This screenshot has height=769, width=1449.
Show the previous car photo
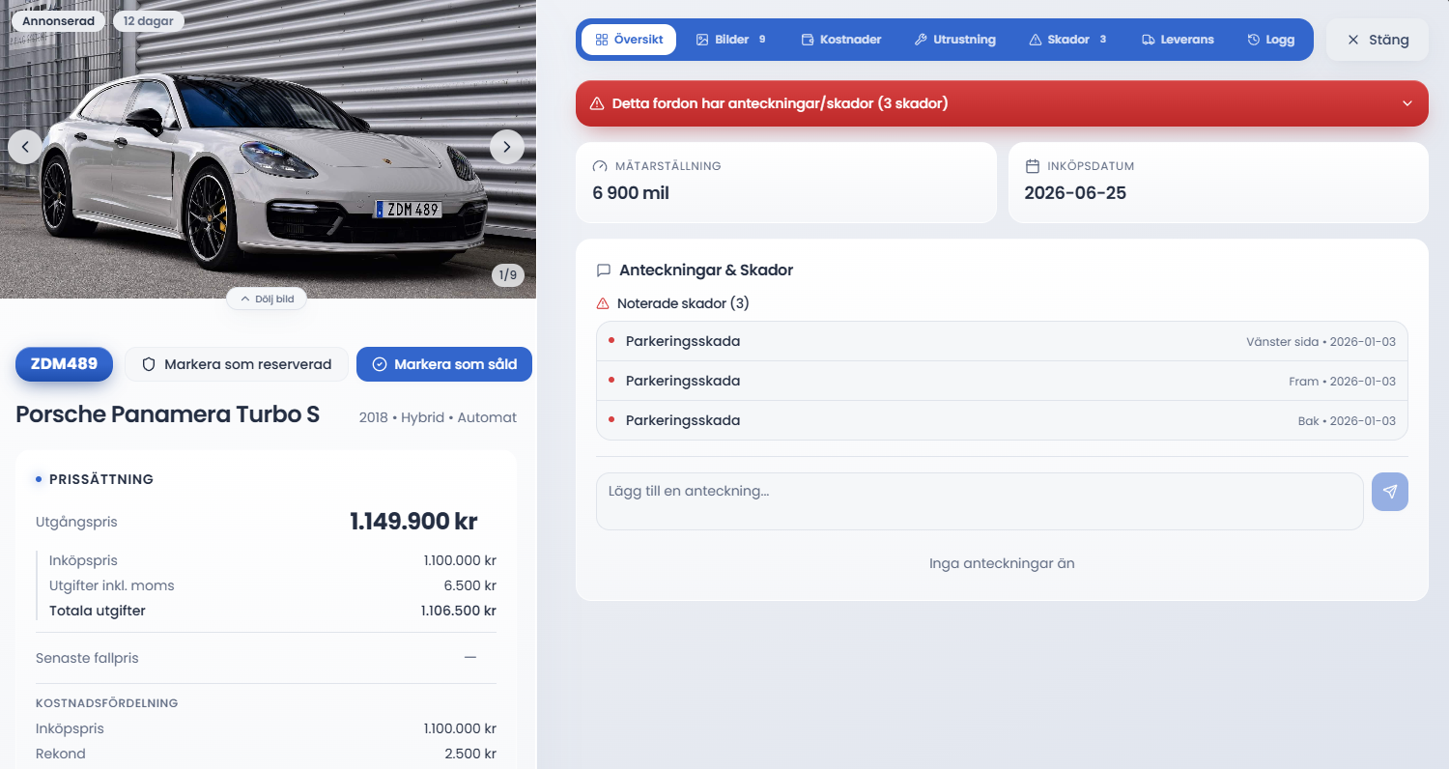click(25, 147)
